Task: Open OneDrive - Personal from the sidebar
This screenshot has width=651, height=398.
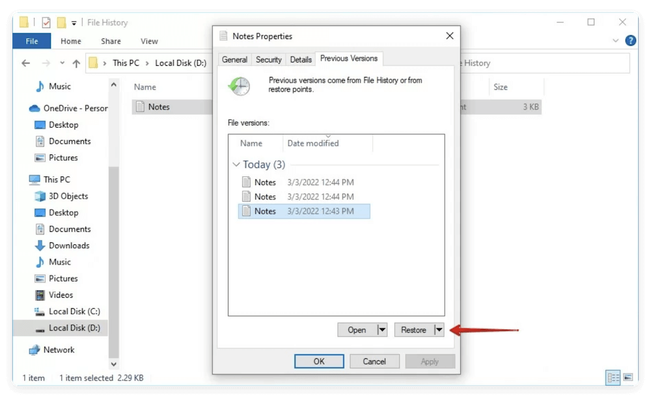Action: tap(67, 108)
